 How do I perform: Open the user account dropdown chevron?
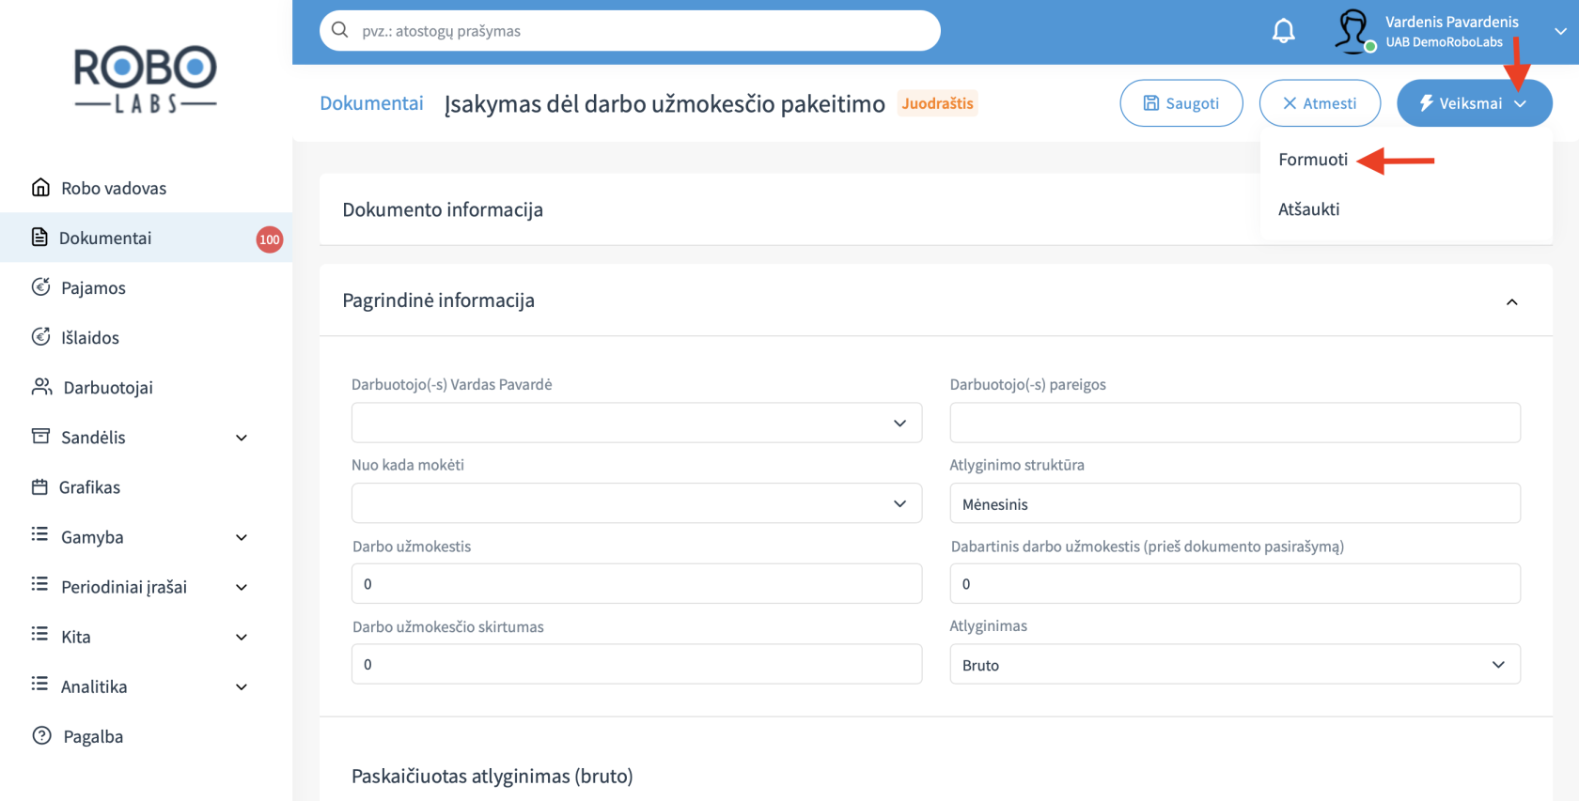click(1560, 31)
